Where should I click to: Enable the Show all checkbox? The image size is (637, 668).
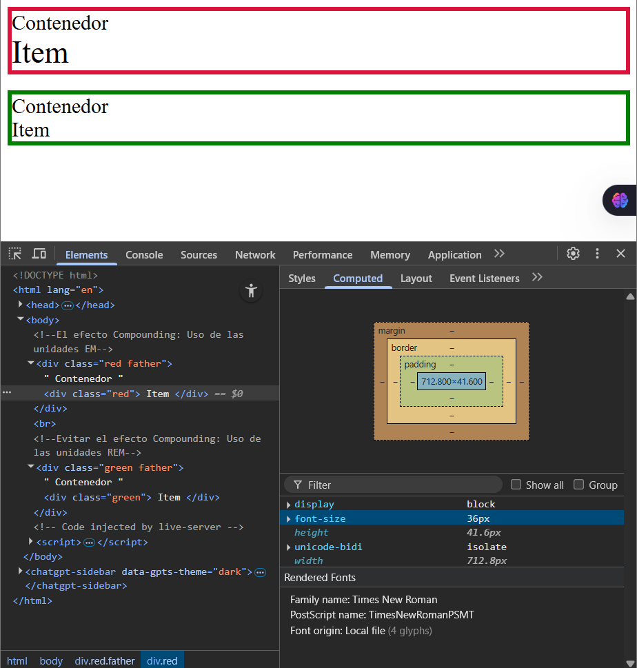[516, 485]
